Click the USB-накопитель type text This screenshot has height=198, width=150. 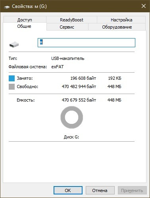coord(68,58)
